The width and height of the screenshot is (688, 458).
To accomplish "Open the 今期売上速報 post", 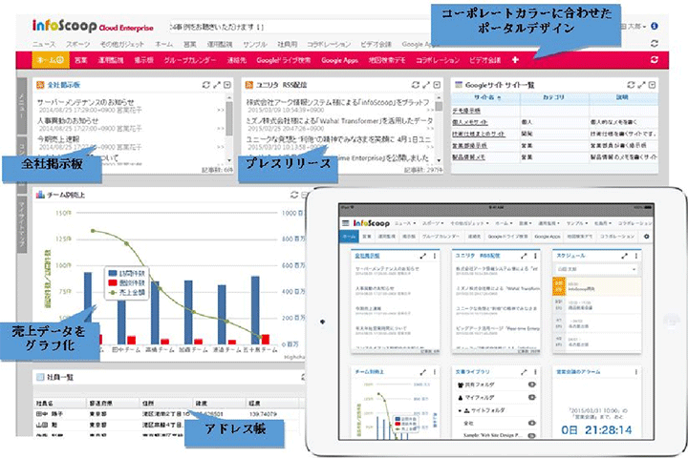I will tap(58, 139).
